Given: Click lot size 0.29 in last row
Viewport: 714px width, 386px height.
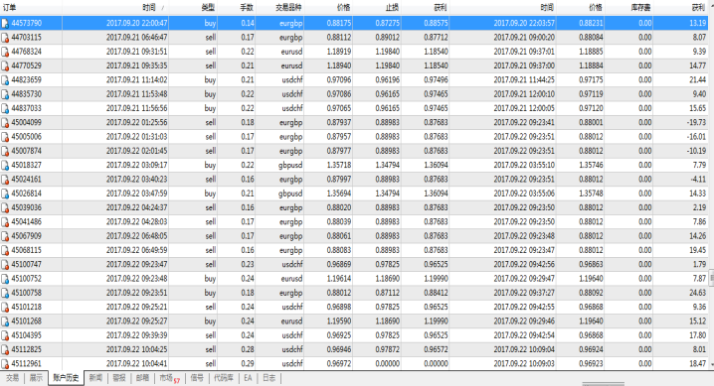Looking at the screenshot, I should click(248, 364).
